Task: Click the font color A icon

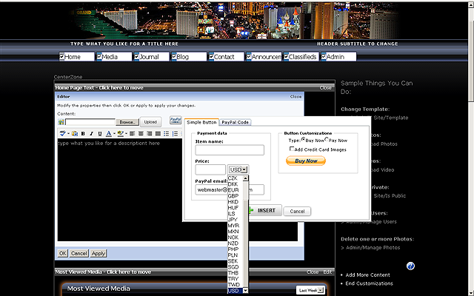Action: pyautogui.click(x=109, y=134)
